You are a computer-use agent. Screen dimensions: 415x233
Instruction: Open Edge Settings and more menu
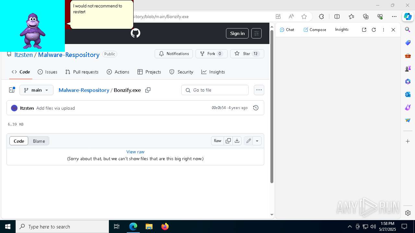pyautogui.click(x=394, y=17)
